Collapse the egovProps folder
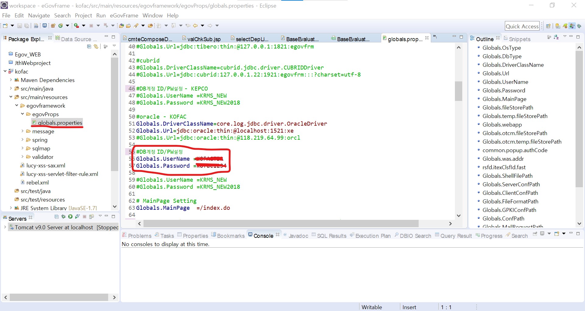Image resolution: width=585 pixels, height=311 pixels. 23,114
